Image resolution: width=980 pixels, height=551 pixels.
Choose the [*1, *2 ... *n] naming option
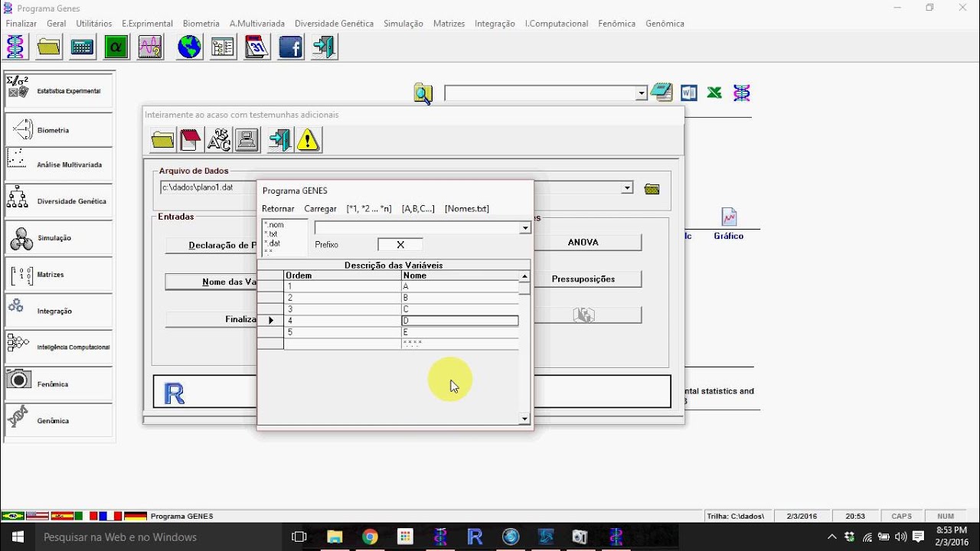click(x=369, y=209)
